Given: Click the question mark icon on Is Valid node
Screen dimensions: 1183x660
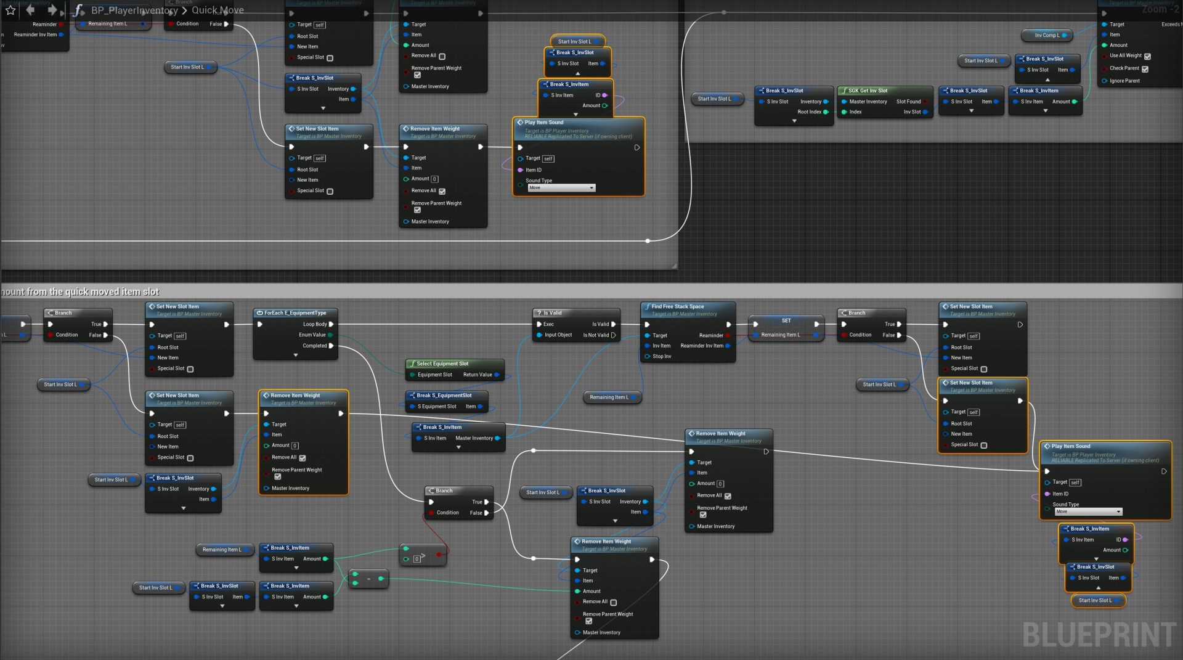Looking at the screenshot, I should tap(539, 313).
